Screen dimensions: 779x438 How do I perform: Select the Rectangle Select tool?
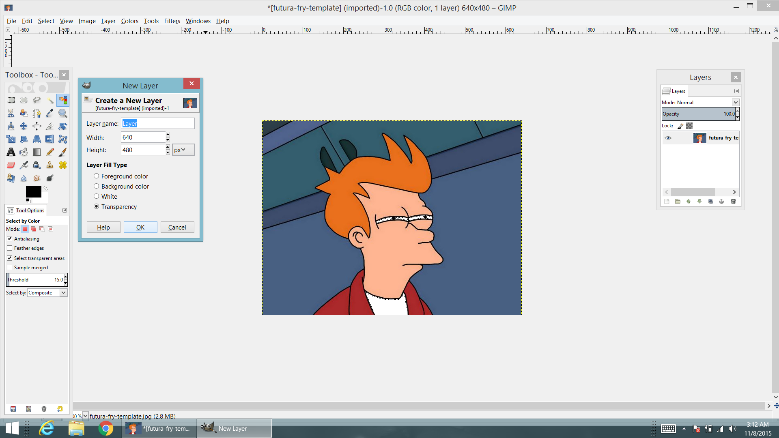pyautogui.click(x=11, y=100)
